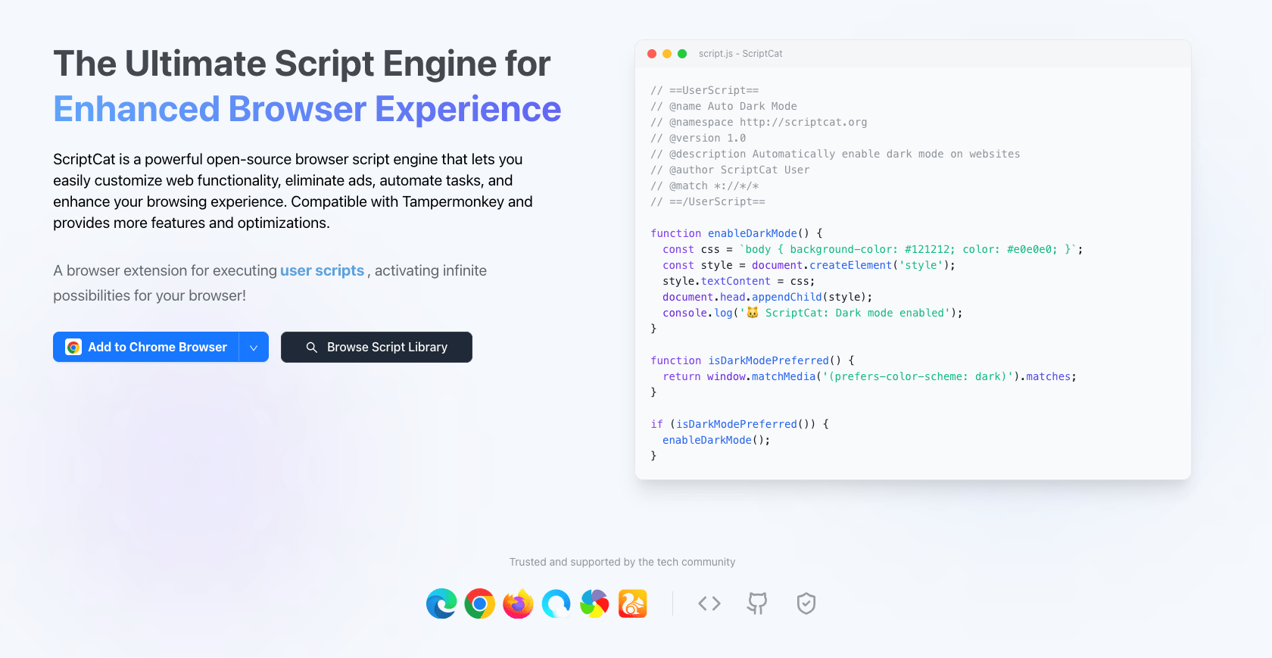
Task: Click 'The Ultimate Script Engine for' heading
Action: [x=302, y=64]
